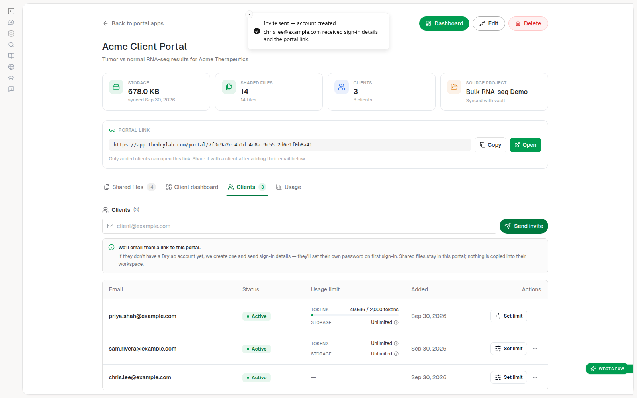Open the graduation cap sidebar icon

pos(11,78)
